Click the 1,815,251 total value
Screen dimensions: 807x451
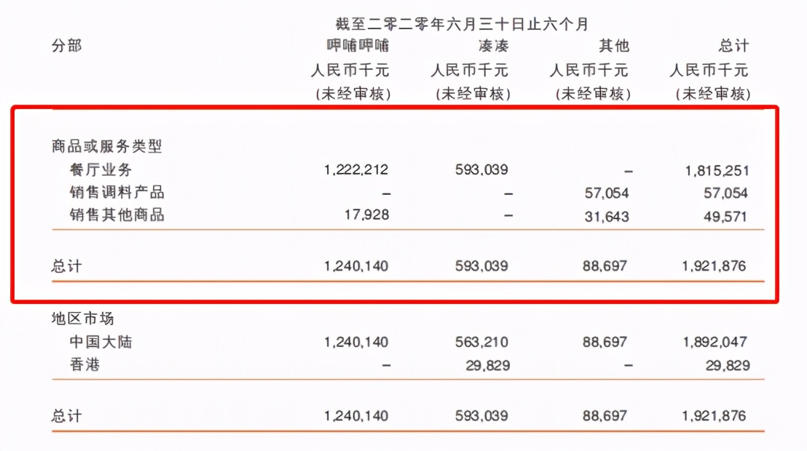715,171
